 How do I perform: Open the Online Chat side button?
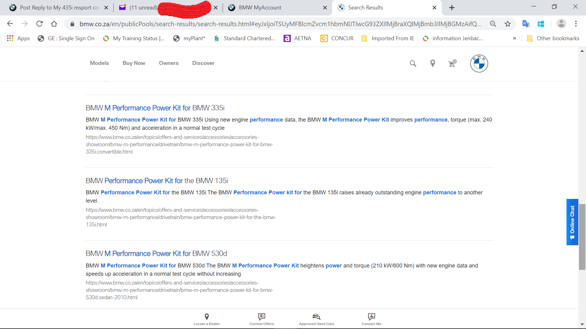click(572, 222)
